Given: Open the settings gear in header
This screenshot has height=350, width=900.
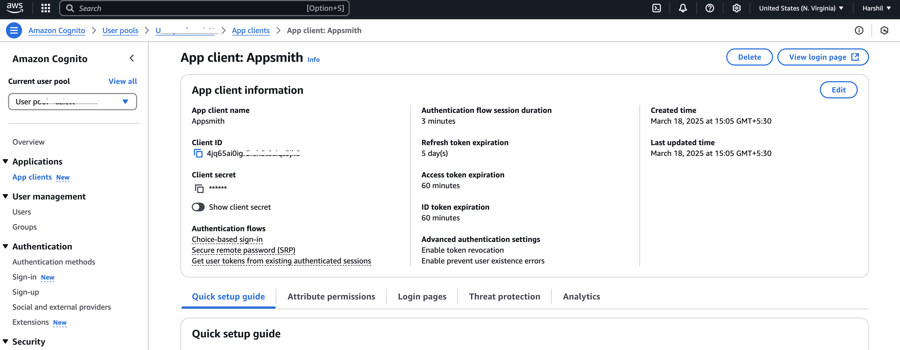Looking at the screenshot, I should coord(736,8).
